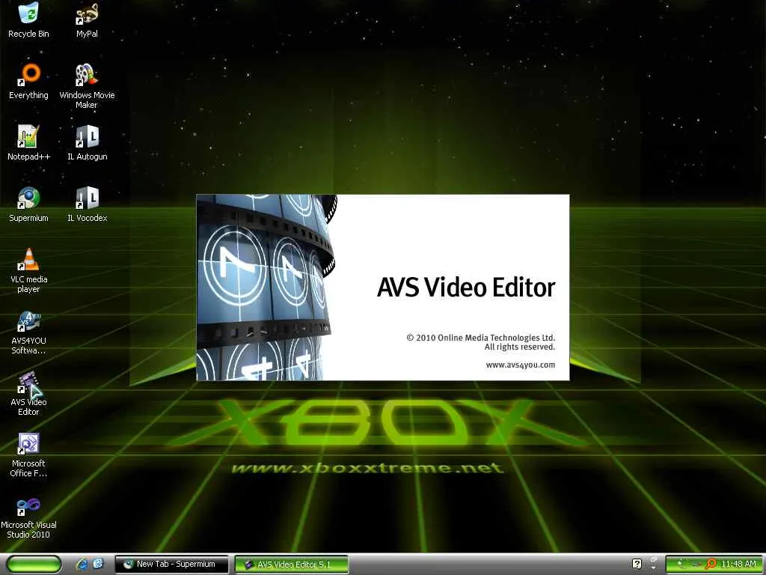Select the IL Autogun shortcut
The image size is (766, 575).
[x=87, y=143]
